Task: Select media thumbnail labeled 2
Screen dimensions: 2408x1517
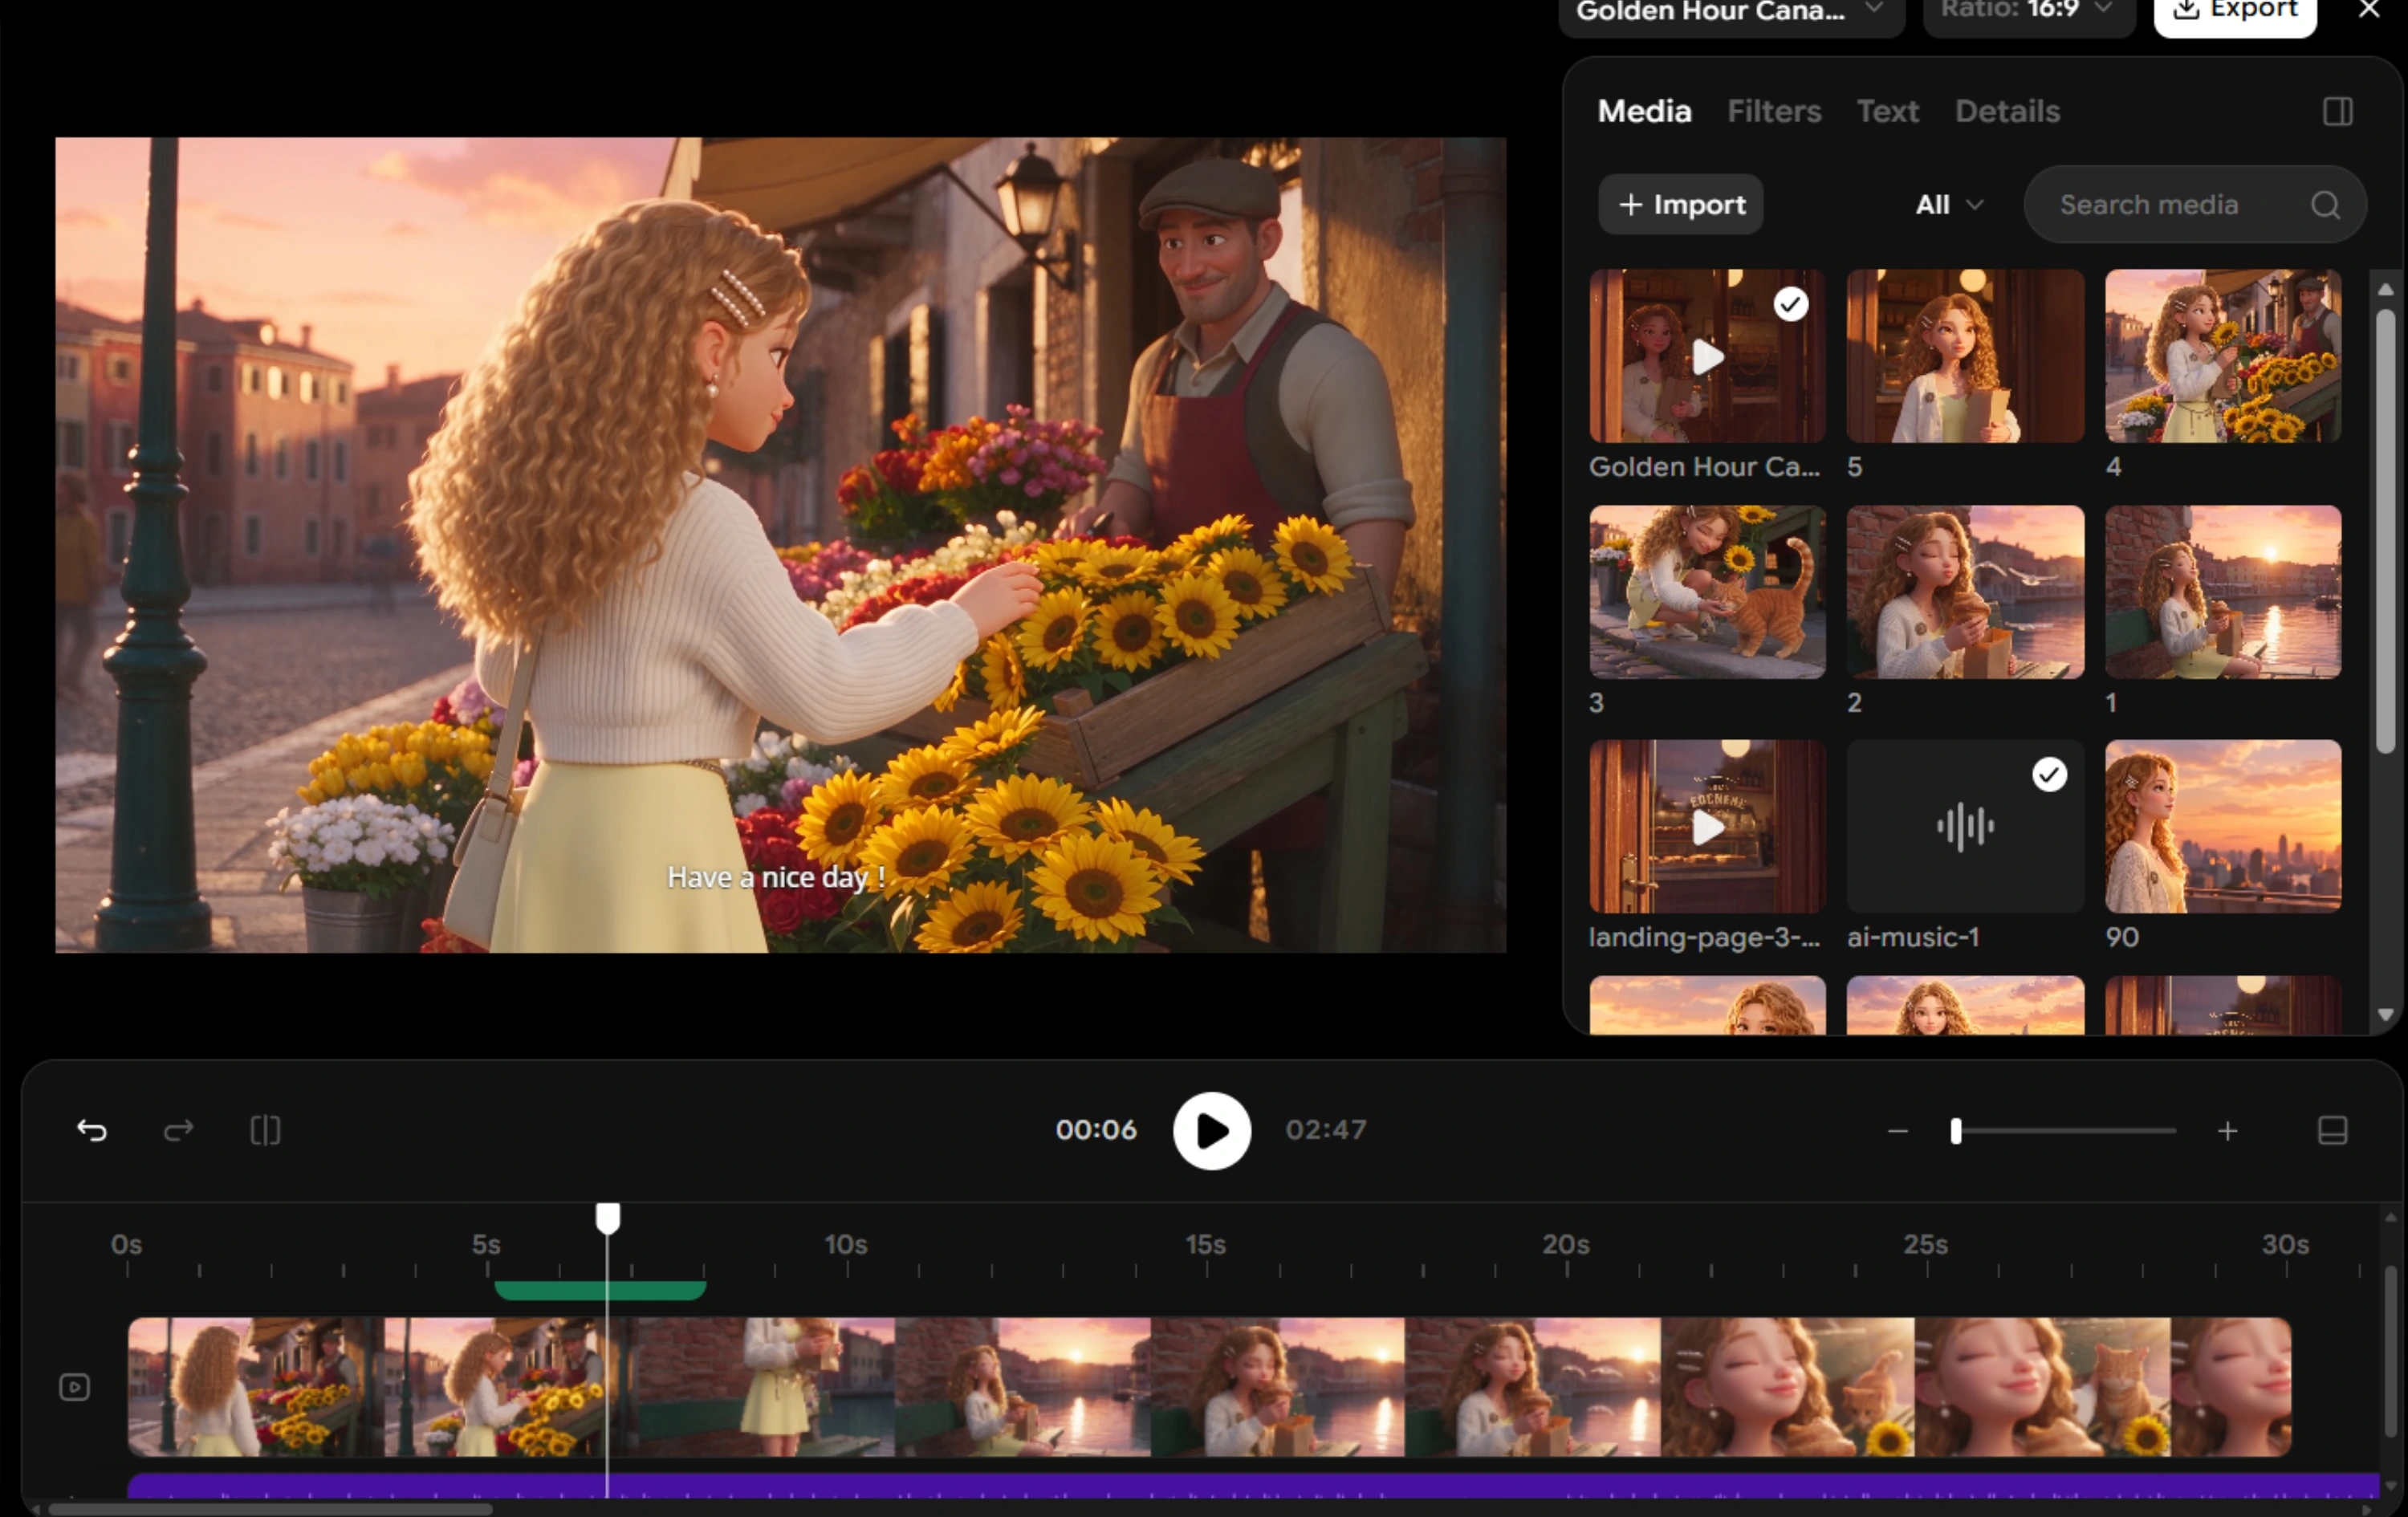Action: coord(1965,592)
